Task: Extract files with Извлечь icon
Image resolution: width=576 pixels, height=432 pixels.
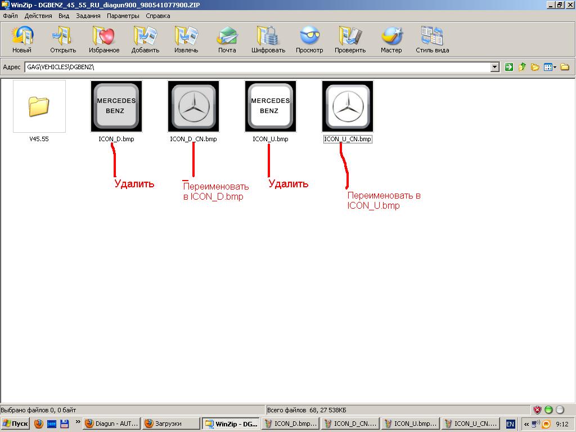Action: [186, 40]
